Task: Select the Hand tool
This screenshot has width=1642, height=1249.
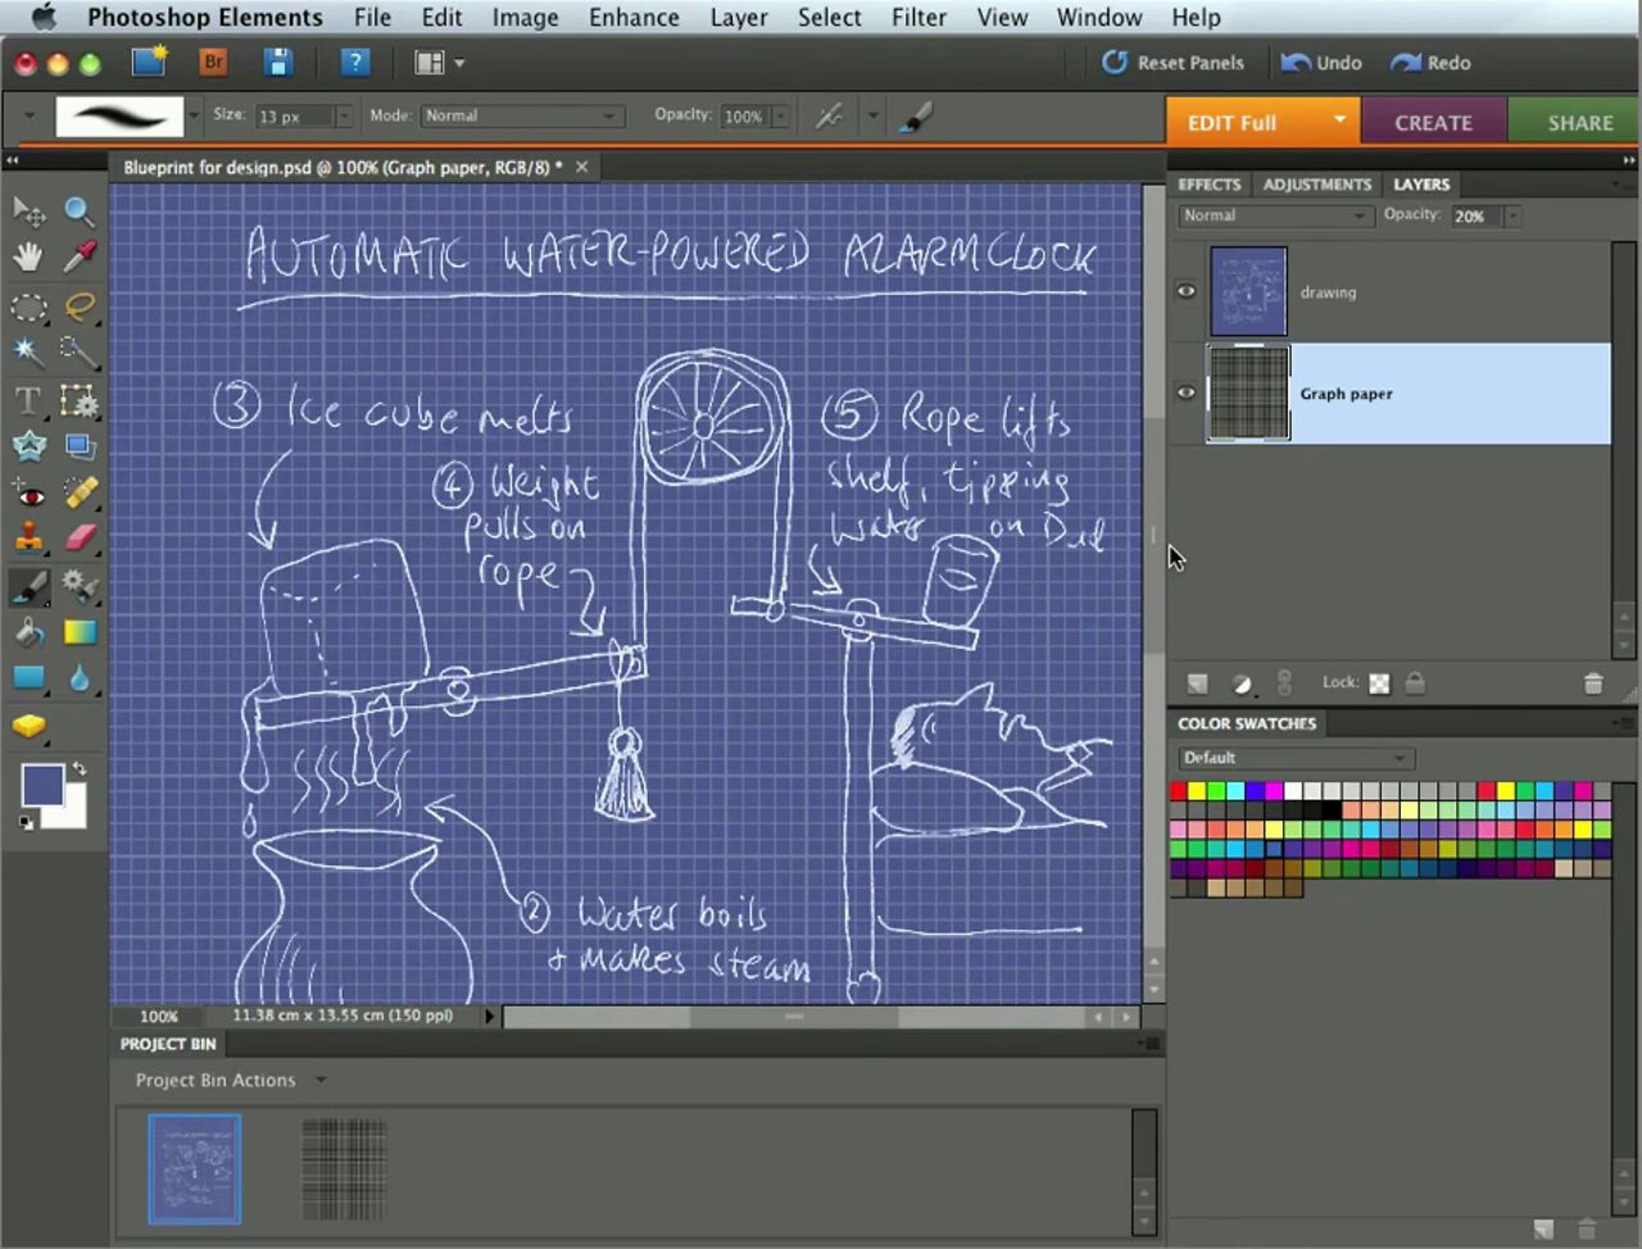Action: pos(28,257)
